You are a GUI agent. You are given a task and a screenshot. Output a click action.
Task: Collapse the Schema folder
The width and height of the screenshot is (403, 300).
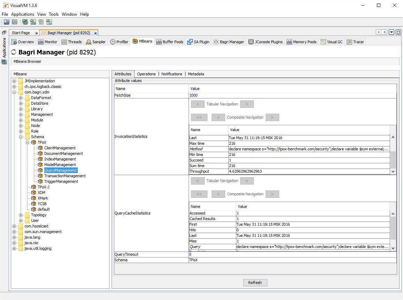tap(21, 137)
